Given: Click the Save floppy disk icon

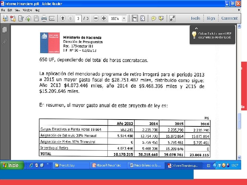Looking at the screenshot, I should pos(36,18).
